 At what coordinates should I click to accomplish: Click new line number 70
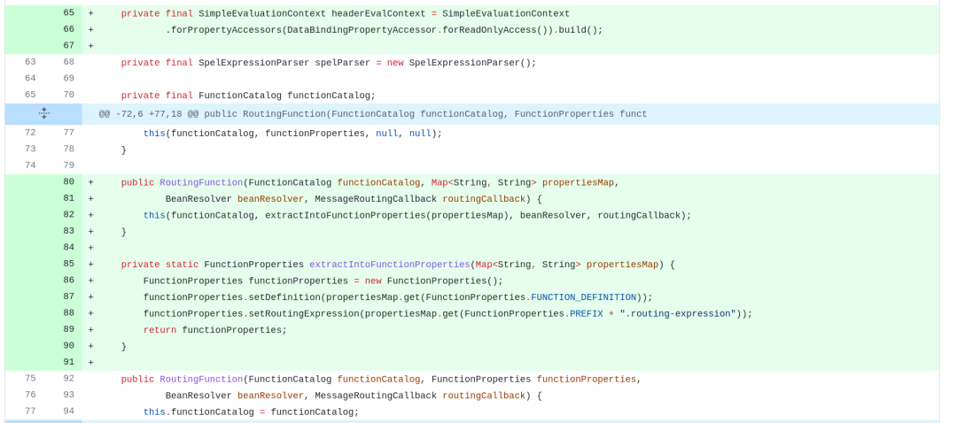pyautogui.click(x=68, y=95)
